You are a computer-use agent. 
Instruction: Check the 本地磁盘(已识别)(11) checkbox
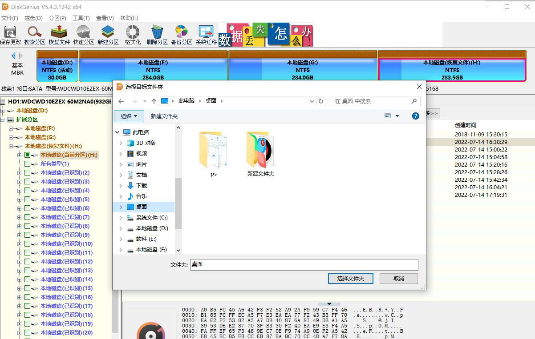click(x=27, y=252)
